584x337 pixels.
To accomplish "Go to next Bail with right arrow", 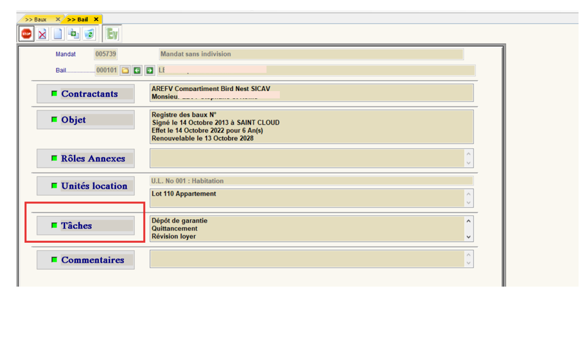I will 149,70.
